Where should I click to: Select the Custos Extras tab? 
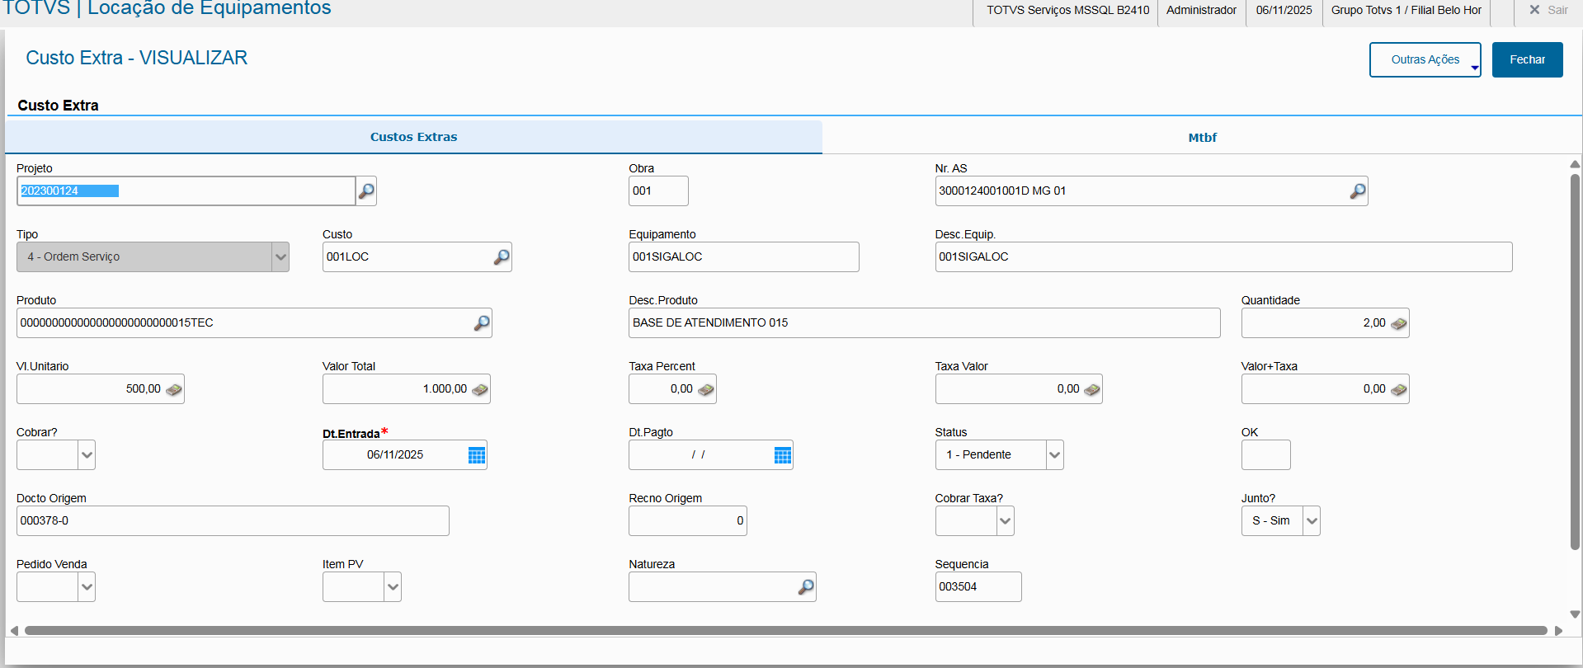pyautogui.click(x=413, y=137)
